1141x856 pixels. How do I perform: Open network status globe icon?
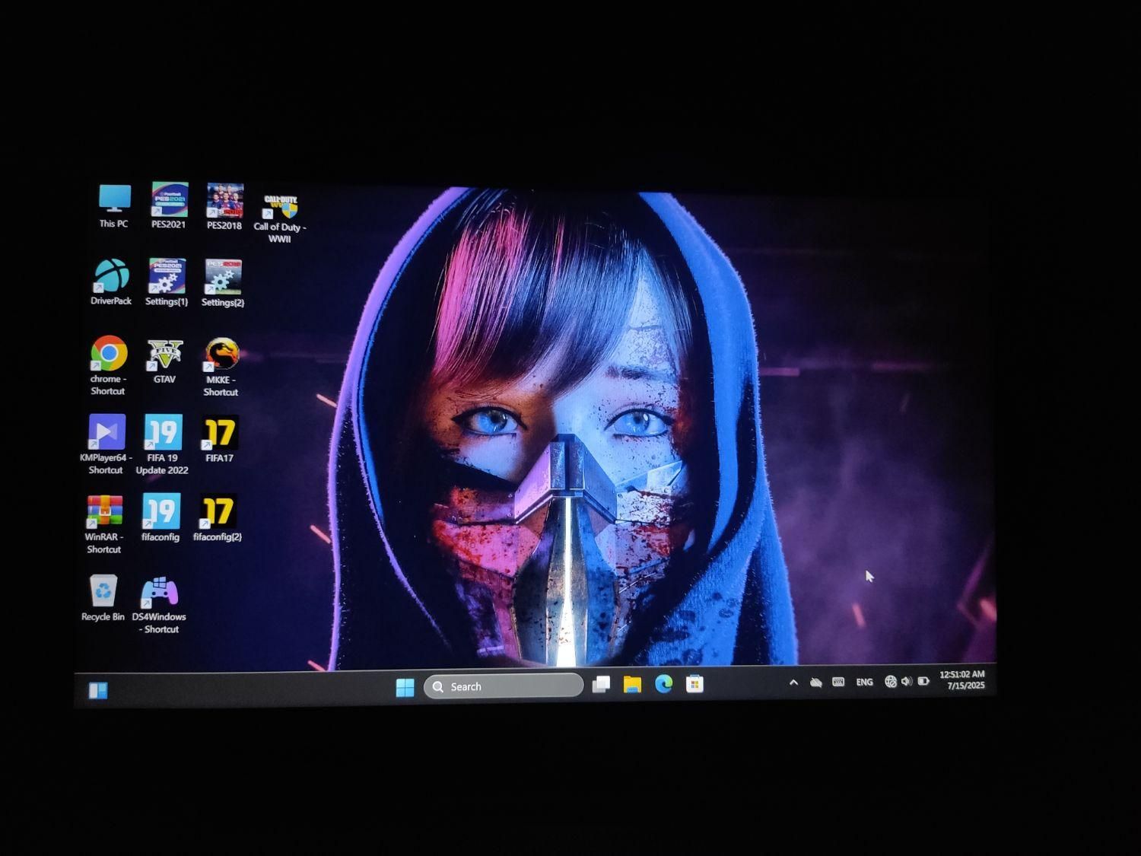click(x=891, y=682)
